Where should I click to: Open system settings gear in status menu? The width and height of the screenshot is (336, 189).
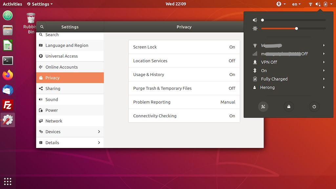coord(263,106)
